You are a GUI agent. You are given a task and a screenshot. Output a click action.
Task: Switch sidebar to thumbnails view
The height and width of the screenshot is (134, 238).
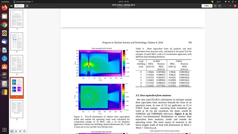pos(12,132)
